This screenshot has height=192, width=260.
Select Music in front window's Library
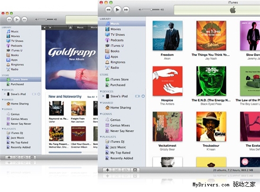tap(121, 24)
